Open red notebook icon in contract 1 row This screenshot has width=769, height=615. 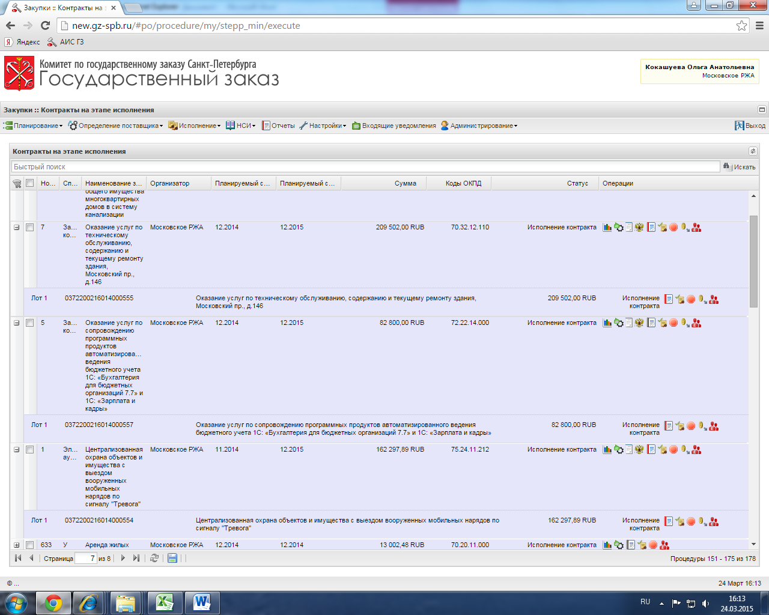click(x=651, y=449)
